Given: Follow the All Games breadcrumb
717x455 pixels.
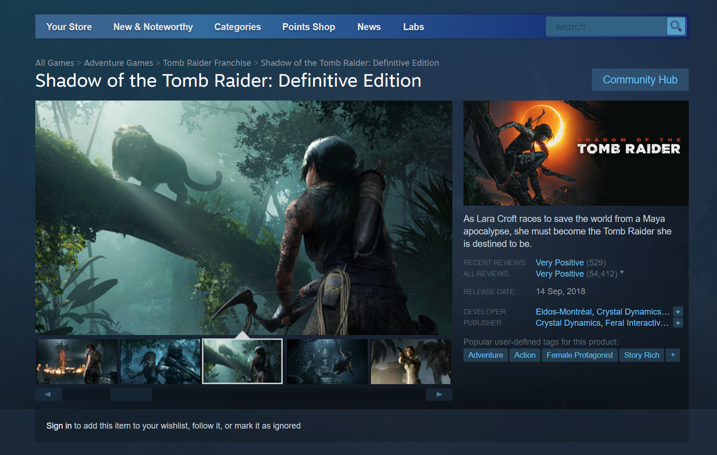Looking at the screenshot, I should click(x=55, y=63).
